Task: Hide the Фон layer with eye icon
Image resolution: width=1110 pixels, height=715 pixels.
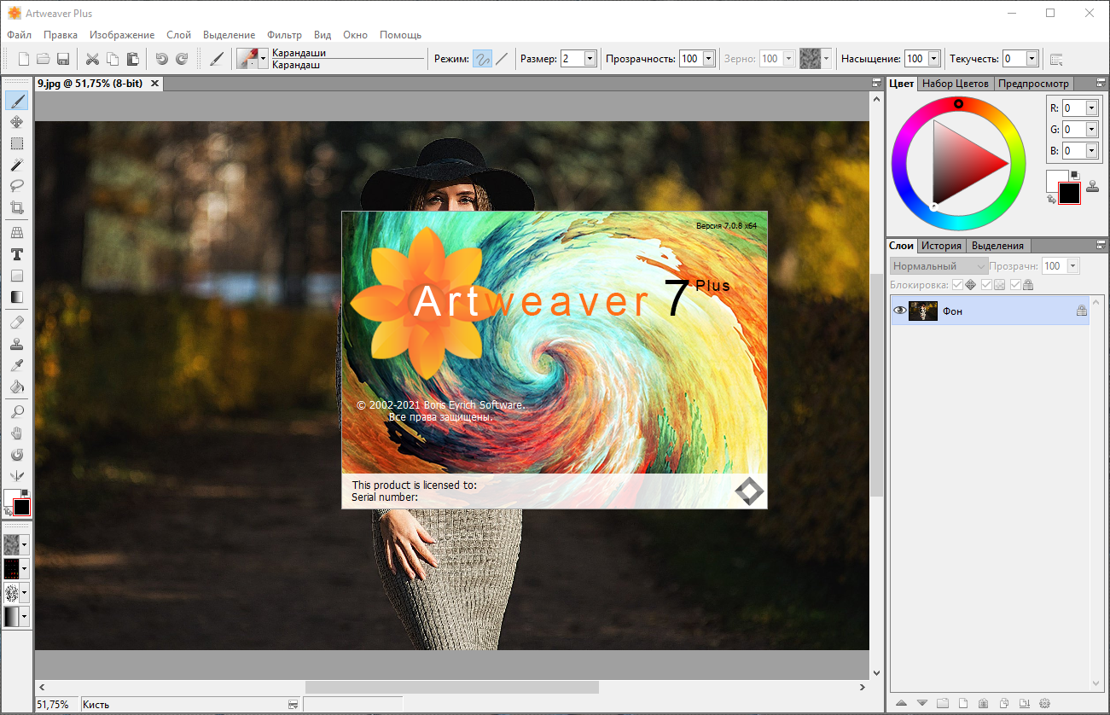Action: [x=899, y=311]
